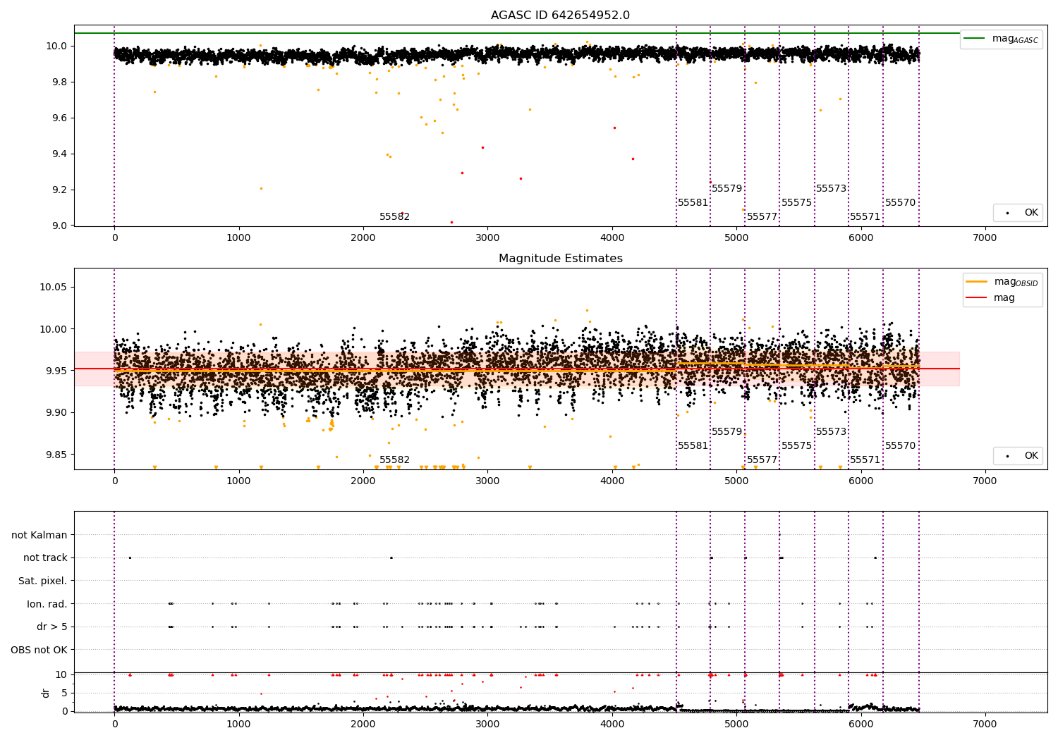This screenshot has width=1058, height=740.
Task: Click the 9.85 y-axis tick in middle plot
Action: 56,455
